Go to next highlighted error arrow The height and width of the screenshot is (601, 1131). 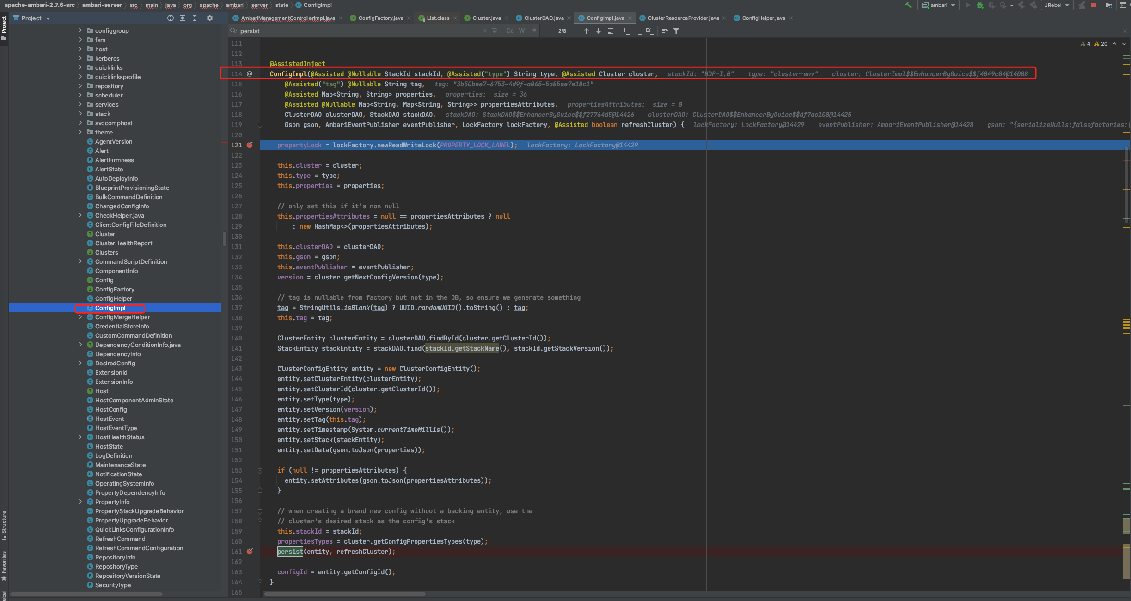coord(1124,44)
